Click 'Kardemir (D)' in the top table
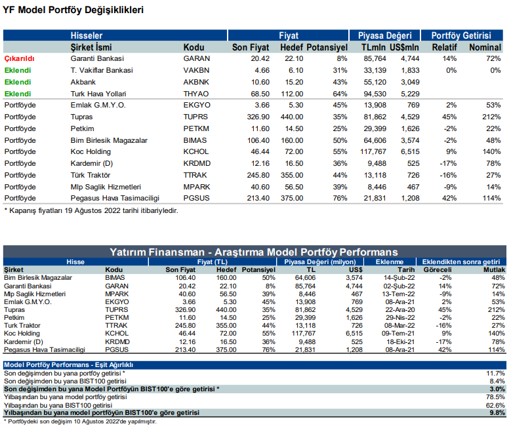 click(92, 163)
